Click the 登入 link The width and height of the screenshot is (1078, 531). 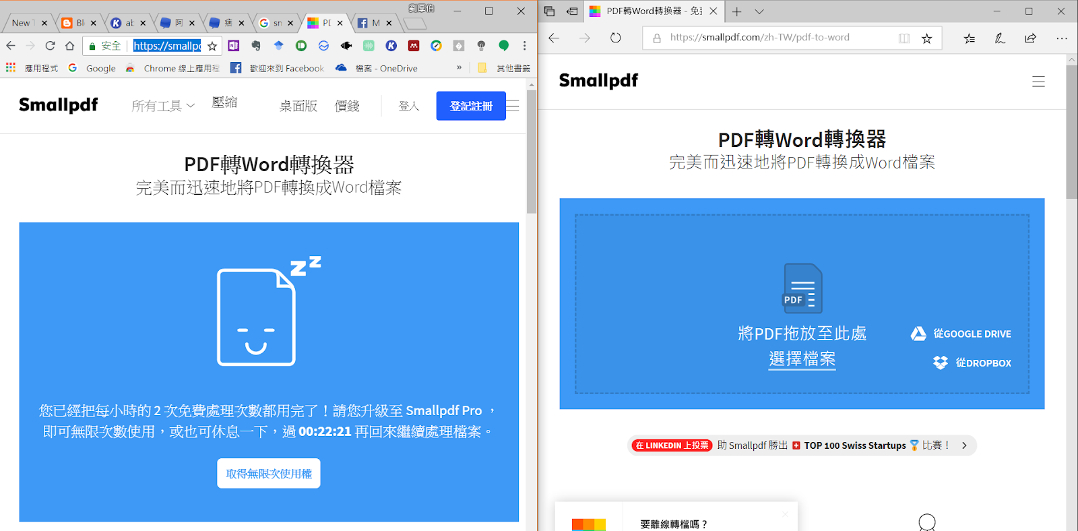click(408, 106)
